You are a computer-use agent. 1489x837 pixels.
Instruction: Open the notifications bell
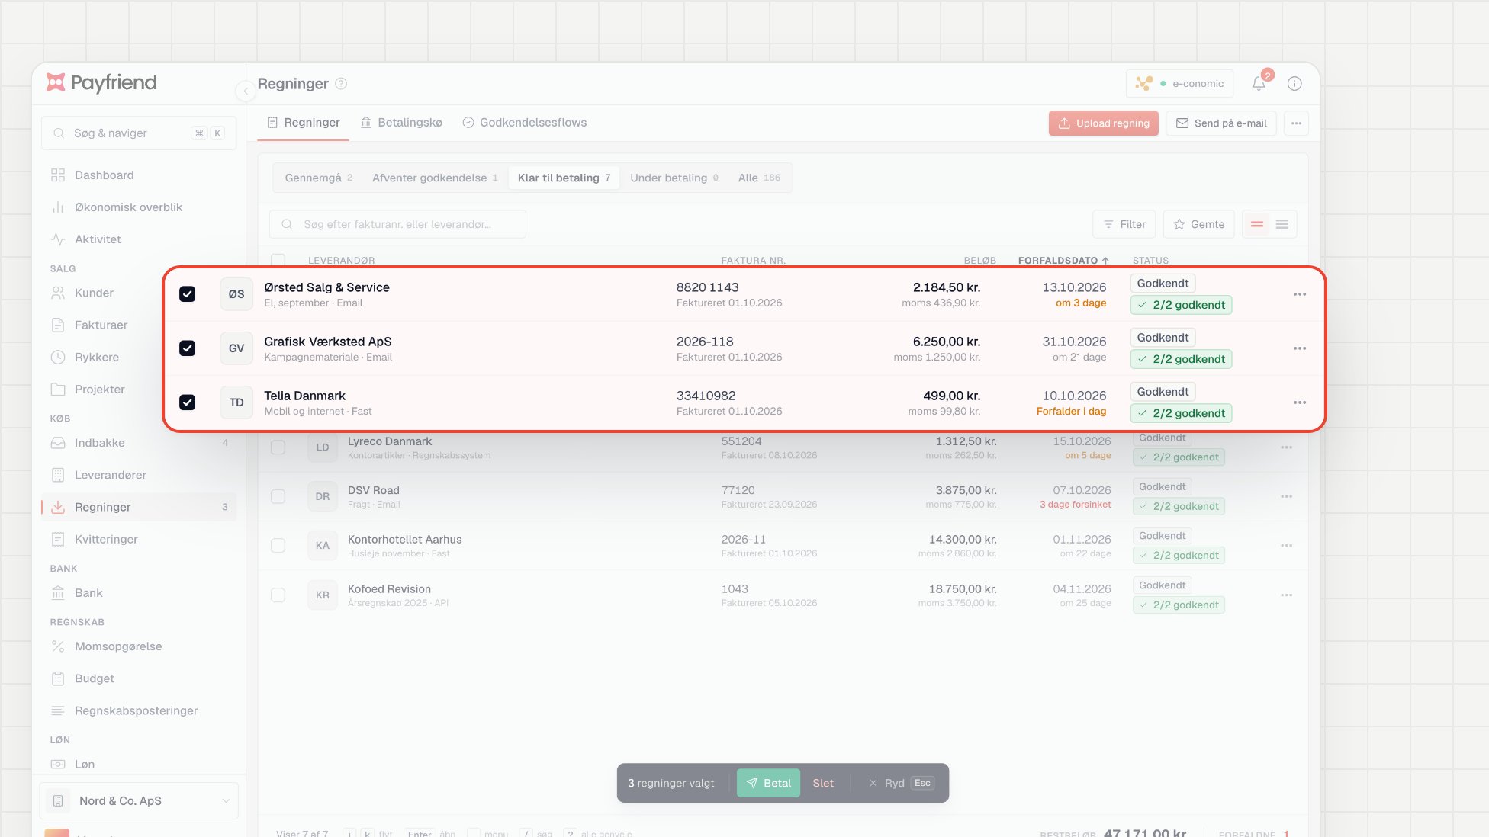[x=1259, y=84]
